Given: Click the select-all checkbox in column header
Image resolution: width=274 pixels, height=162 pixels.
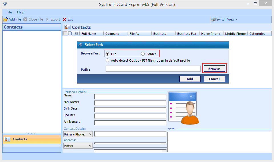Looking at the screenshot, I should (x=65, y=33).
